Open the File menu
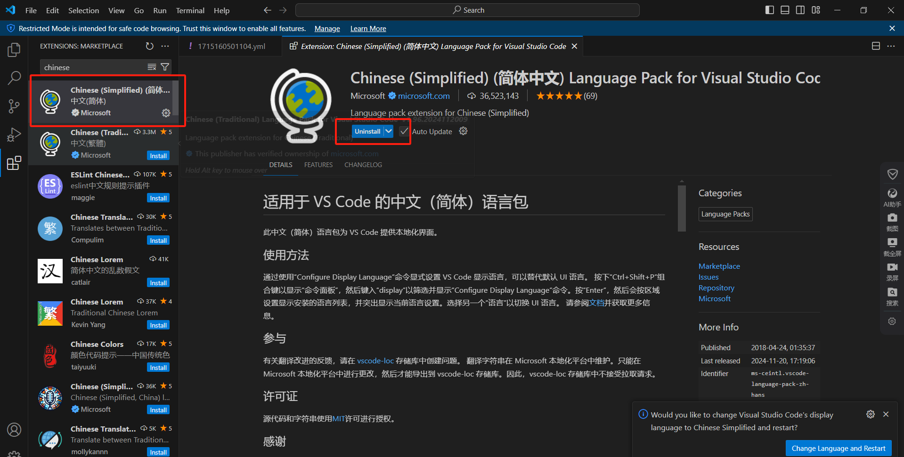The width and height of the screenshot is (904, 457). point(31,10)
